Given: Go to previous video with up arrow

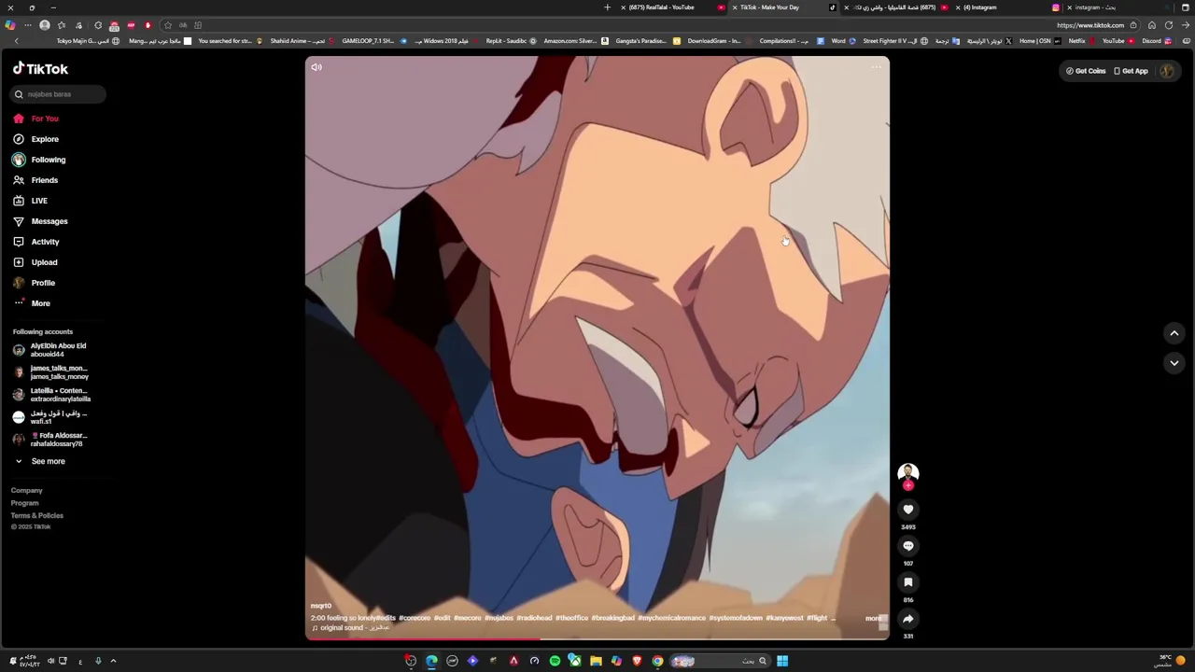Looking at the screenshot, I should click(x=1174, y=333).
